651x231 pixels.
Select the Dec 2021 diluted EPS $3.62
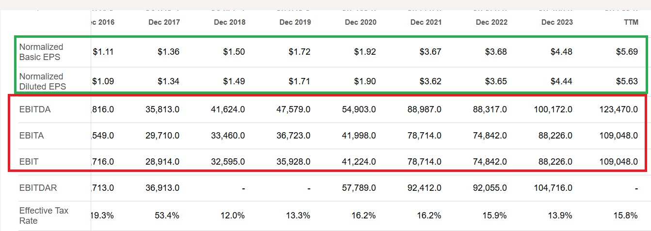click(x=430, y=81)
